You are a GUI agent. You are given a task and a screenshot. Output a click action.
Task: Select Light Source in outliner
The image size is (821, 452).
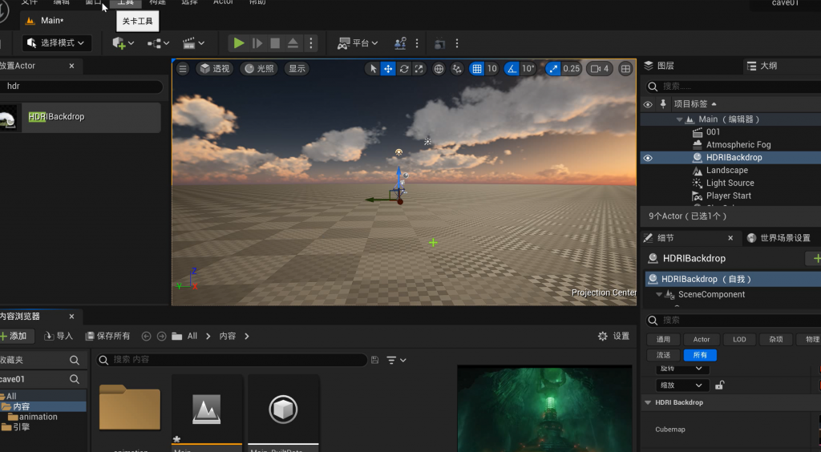click(x=730, y=183)
